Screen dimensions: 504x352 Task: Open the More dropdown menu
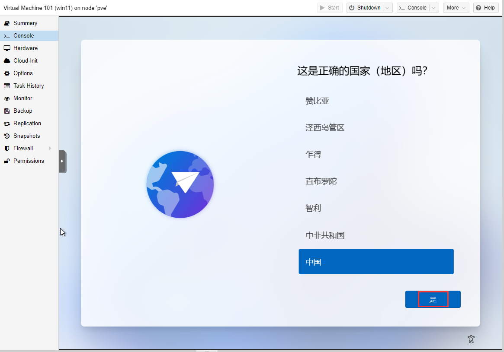pos(456,8)
